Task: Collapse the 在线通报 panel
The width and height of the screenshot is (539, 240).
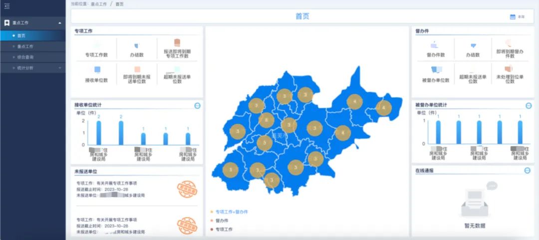Action: coord(528,171)
